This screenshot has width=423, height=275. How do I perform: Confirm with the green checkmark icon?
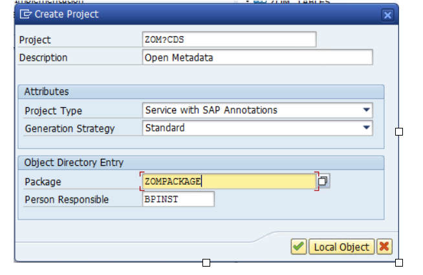point(298,247)
